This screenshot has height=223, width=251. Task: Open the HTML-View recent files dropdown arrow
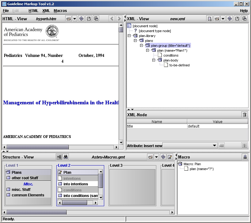[74, 19]
